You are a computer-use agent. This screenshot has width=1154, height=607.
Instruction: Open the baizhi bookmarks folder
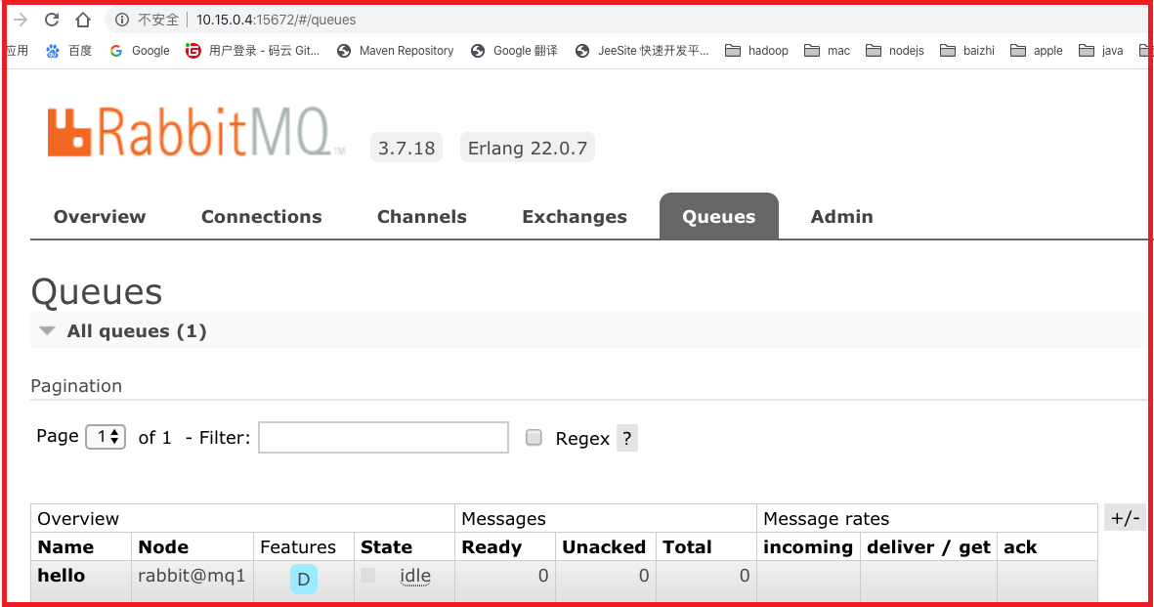[967, 51]
